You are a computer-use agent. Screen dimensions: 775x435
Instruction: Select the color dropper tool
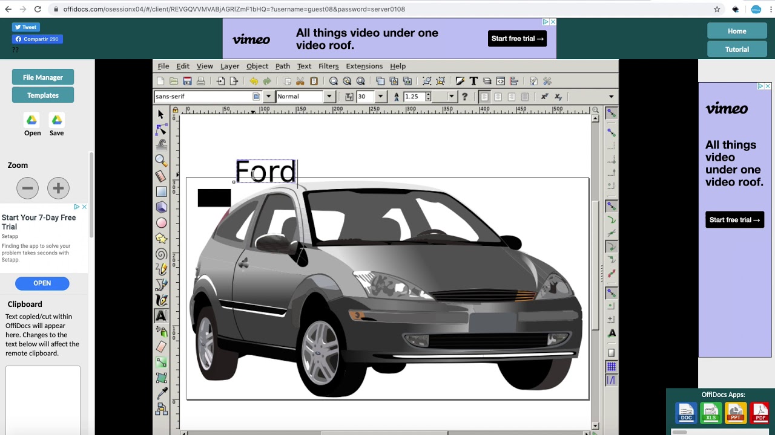click(x=161, y=394)
